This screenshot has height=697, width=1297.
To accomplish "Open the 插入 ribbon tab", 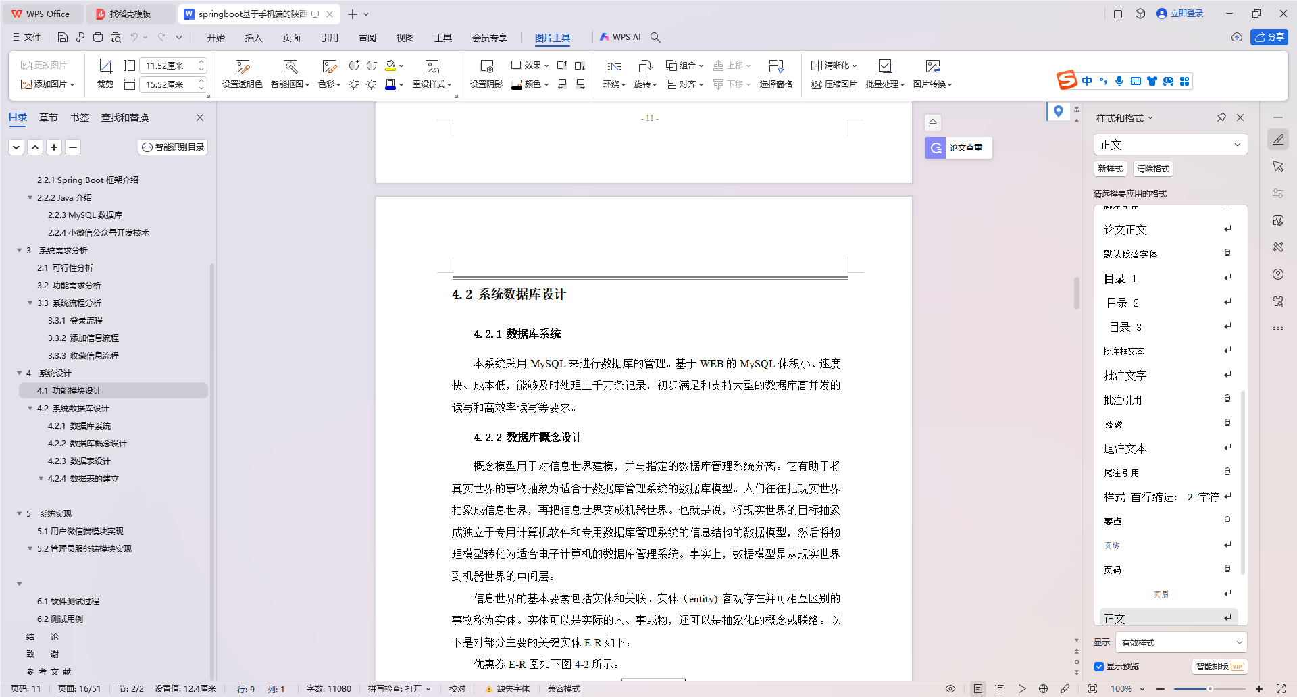I will (x=254, y=38).
